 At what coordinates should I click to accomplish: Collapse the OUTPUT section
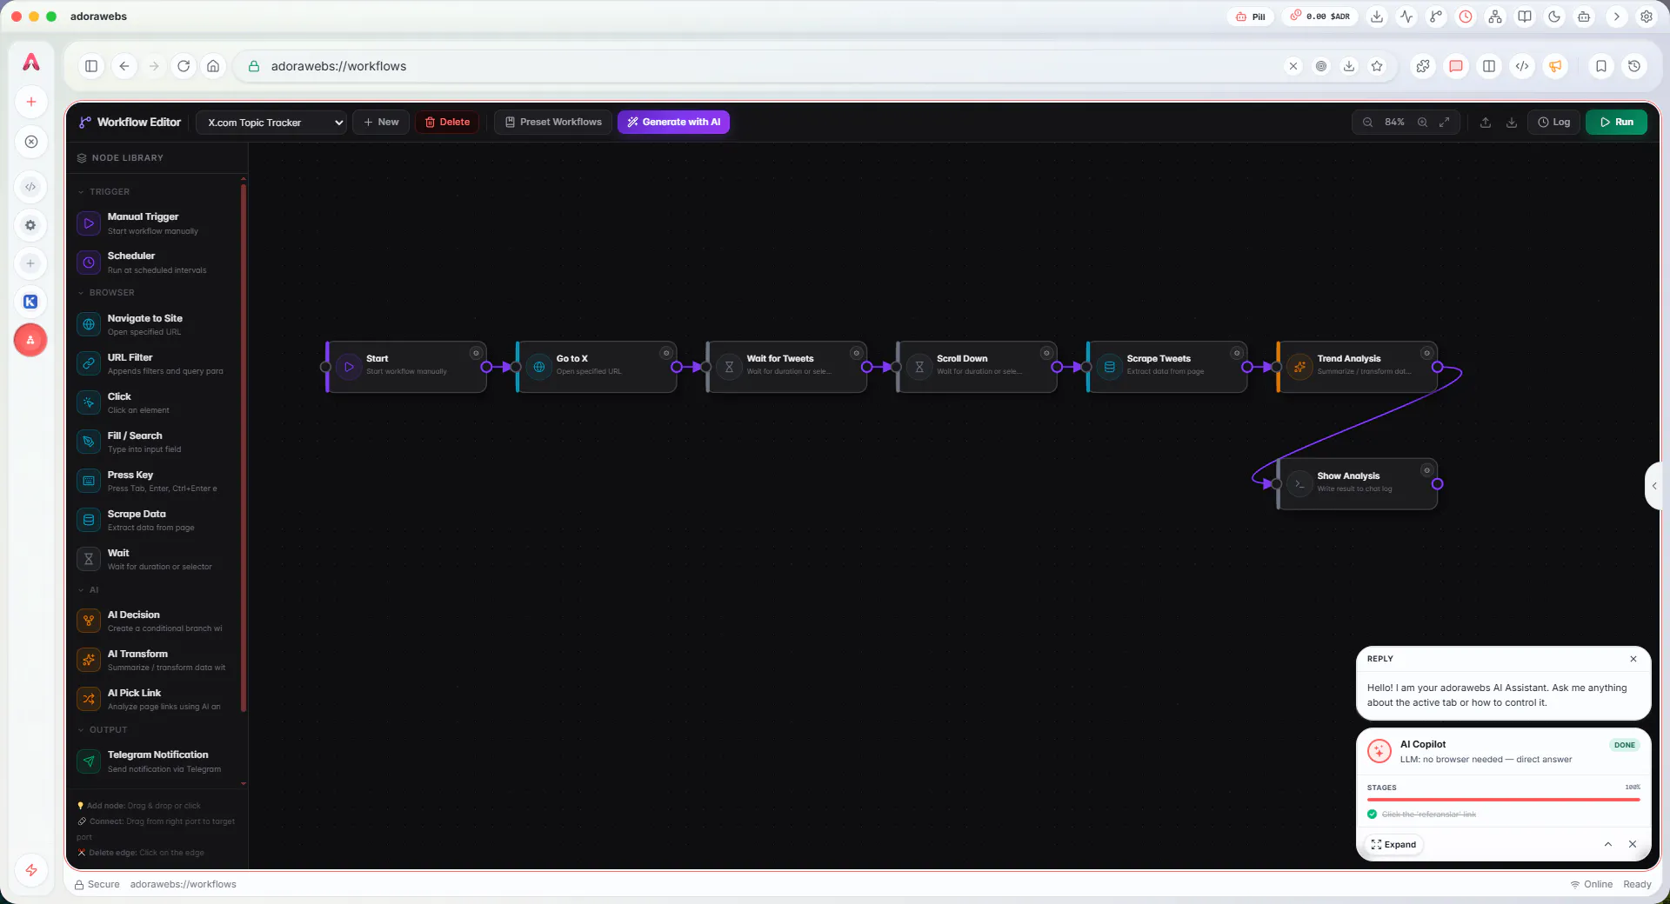pos(103,730)
